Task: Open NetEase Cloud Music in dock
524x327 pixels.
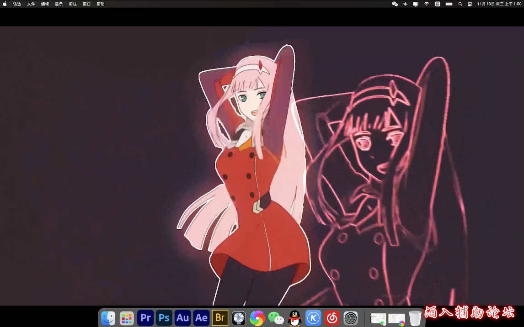Action: [x=332, y=318]
